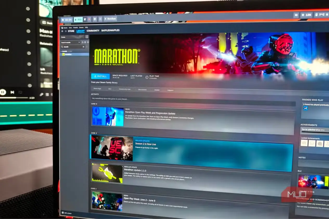Click the queue list icon in music player
The image size is (329, 219).
[47, 94]
